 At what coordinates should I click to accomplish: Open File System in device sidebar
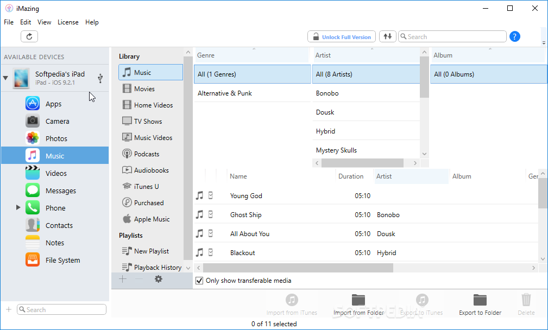pos(55,260)
